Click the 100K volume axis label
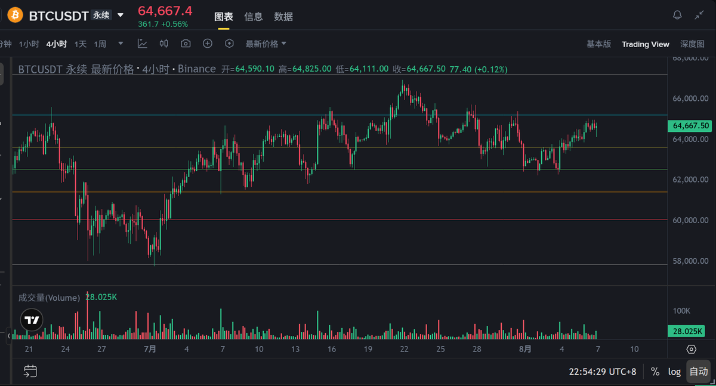The width and height of the screenshot is (716, 386). tap(681, 311)
